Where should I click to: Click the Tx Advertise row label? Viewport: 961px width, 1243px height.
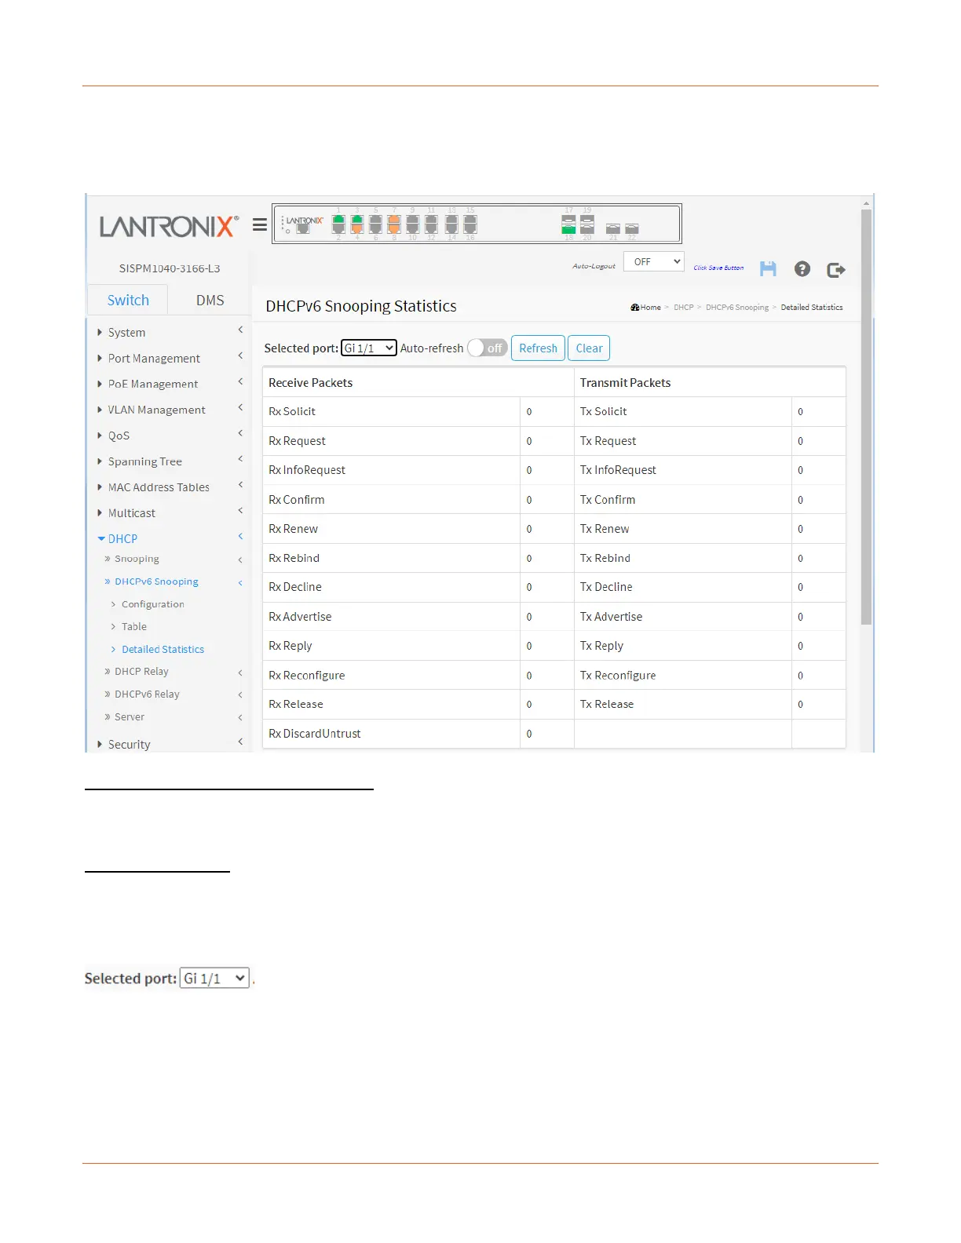pos(611,617)
